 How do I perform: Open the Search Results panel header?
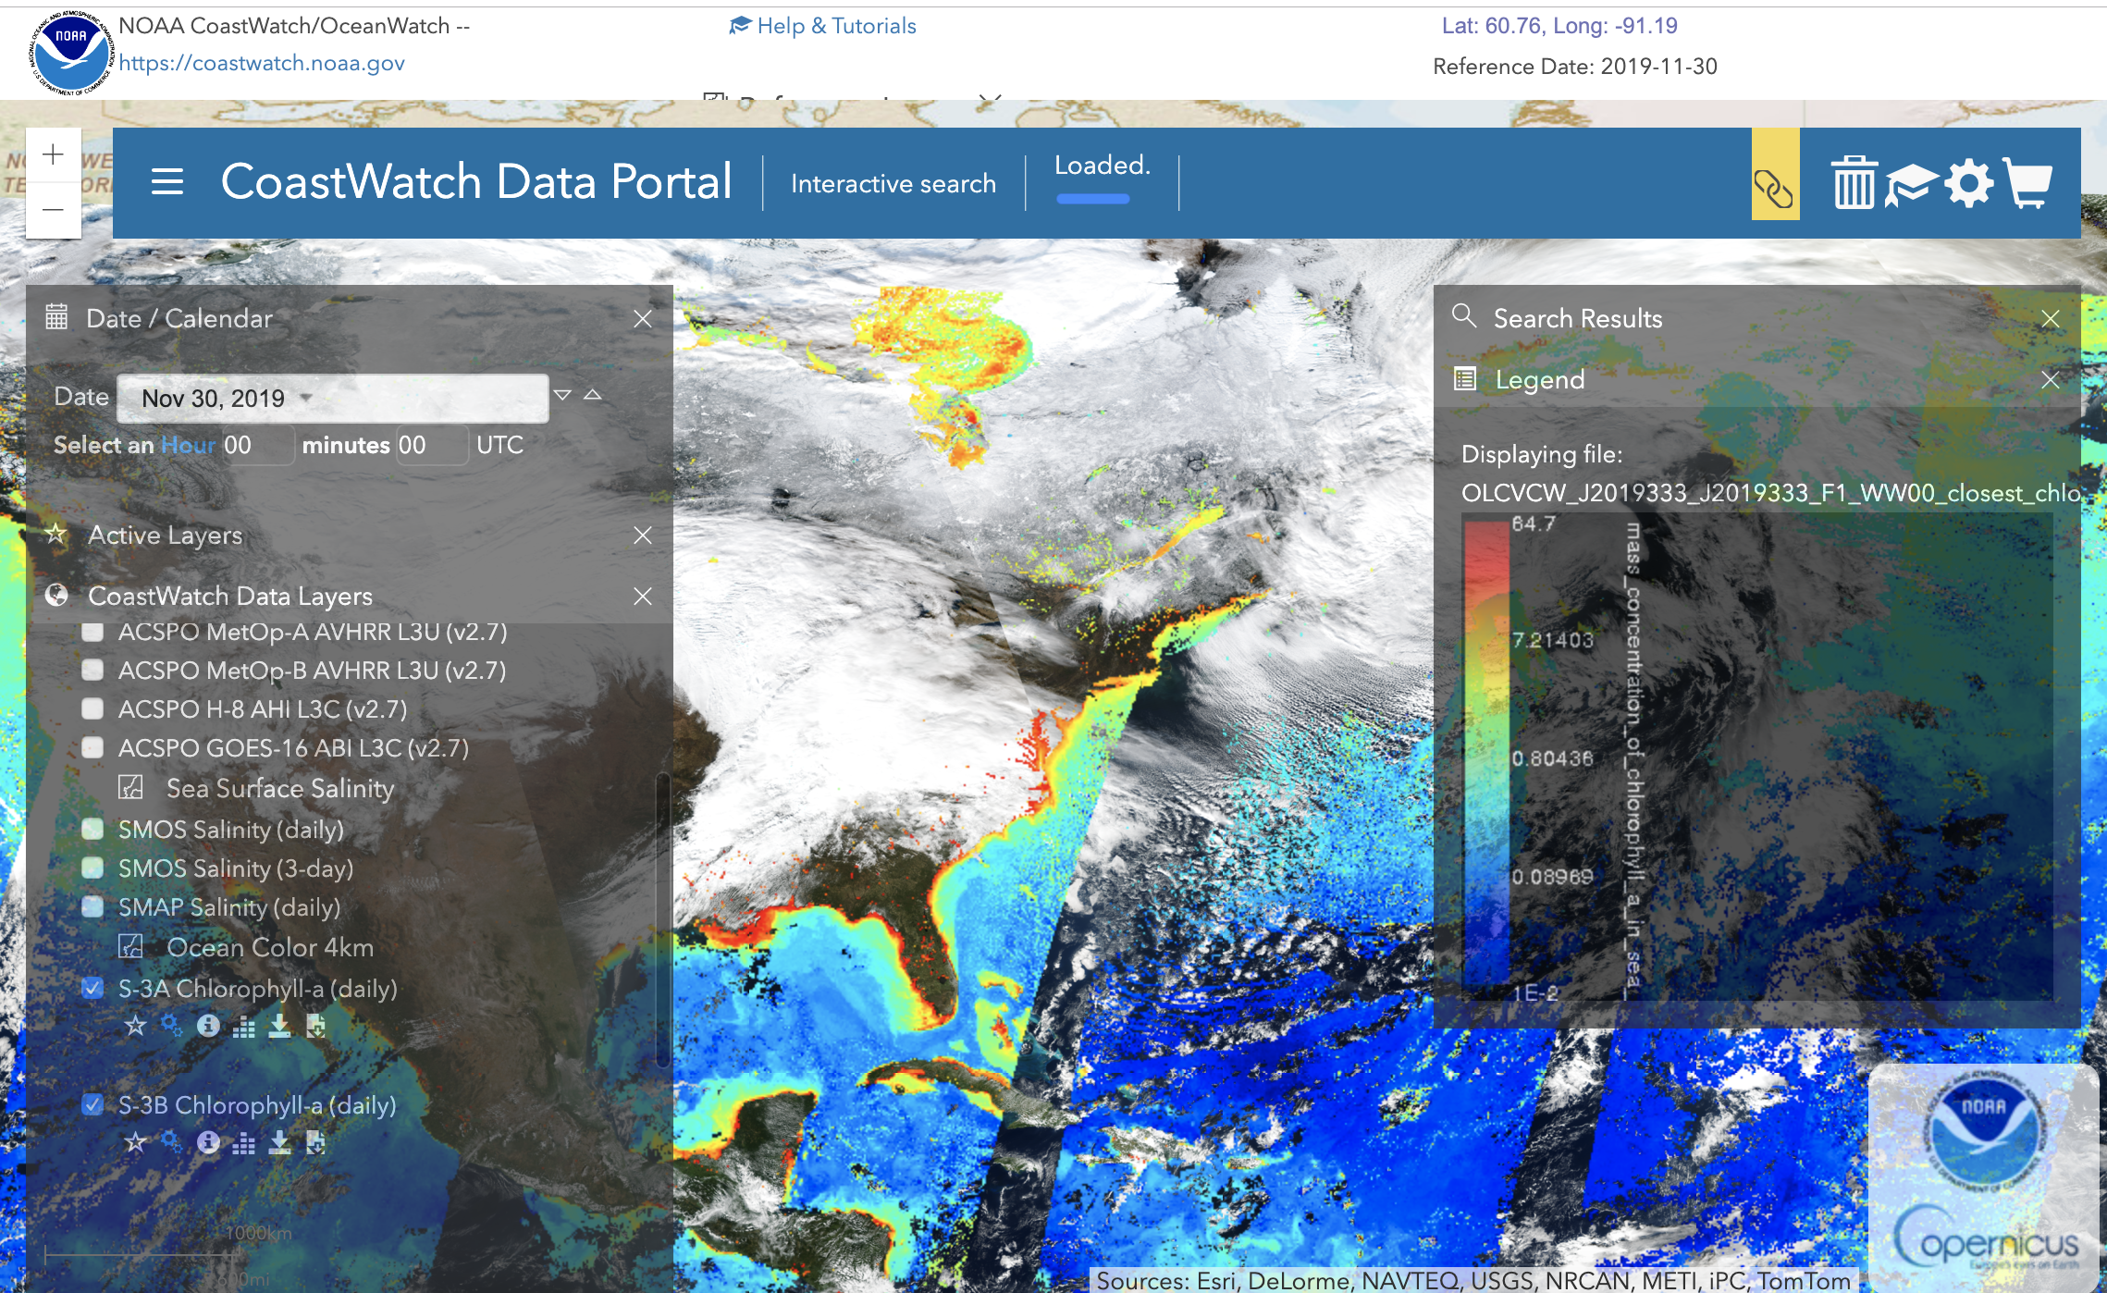[1577, 318]
